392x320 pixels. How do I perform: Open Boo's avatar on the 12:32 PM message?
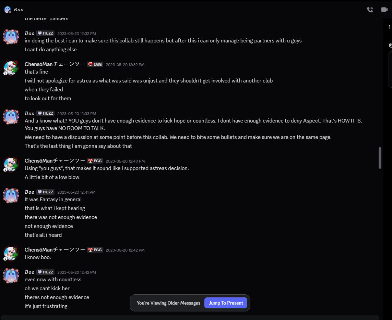click(11, 37)
